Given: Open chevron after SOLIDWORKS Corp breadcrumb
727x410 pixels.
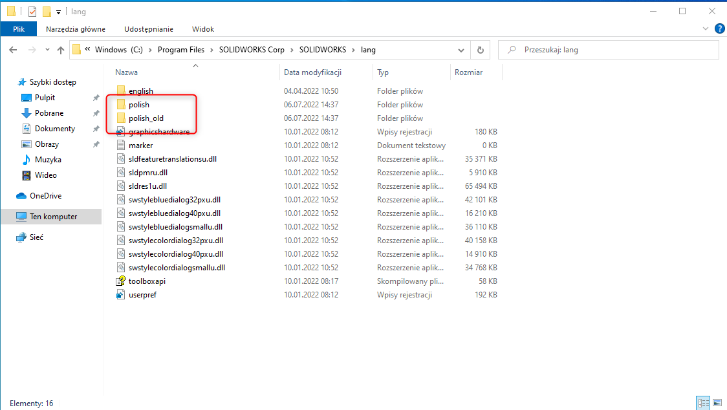Looking at the screenshot, I should pos(292,50).
